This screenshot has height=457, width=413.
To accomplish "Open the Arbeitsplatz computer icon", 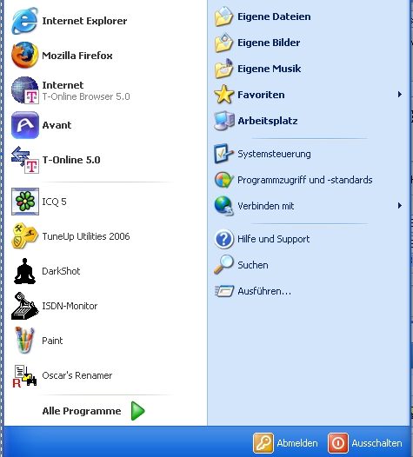I will [x=223, y=121].
